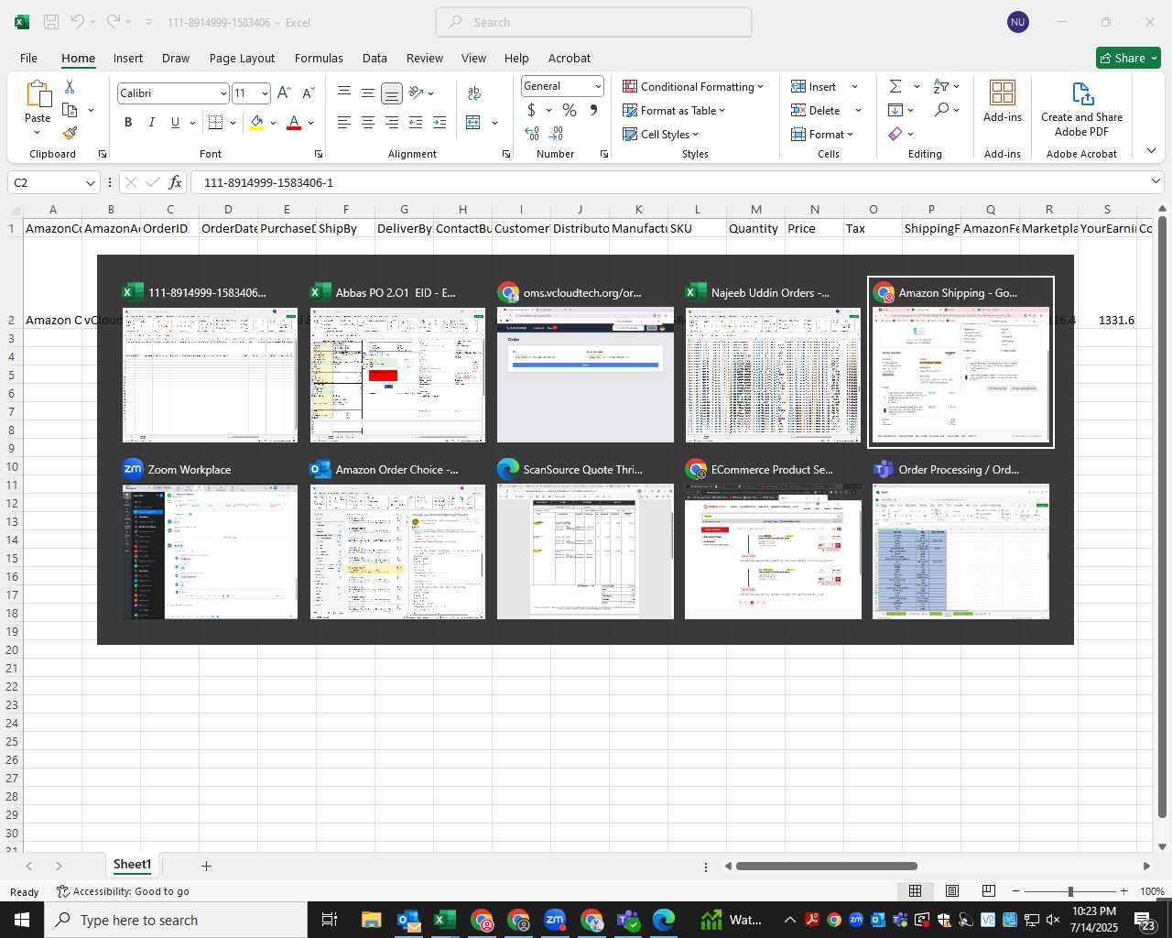
Task: Click the AutoSum sigma icon
Action: tap(895, 86)
